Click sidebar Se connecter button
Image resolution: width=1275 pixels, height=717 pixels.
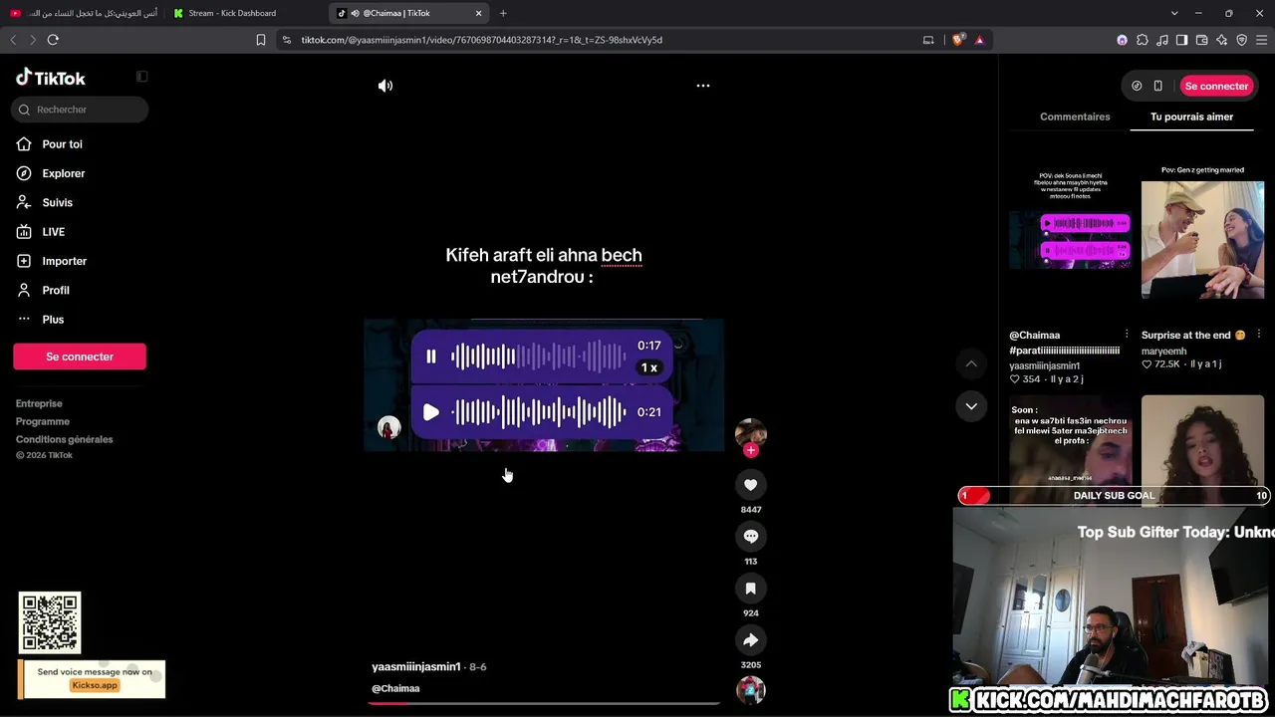coord(80,357)
